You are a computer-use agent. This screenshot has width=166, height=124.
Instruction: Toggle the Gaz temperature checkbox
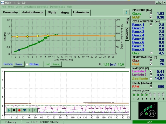(151, 60)
